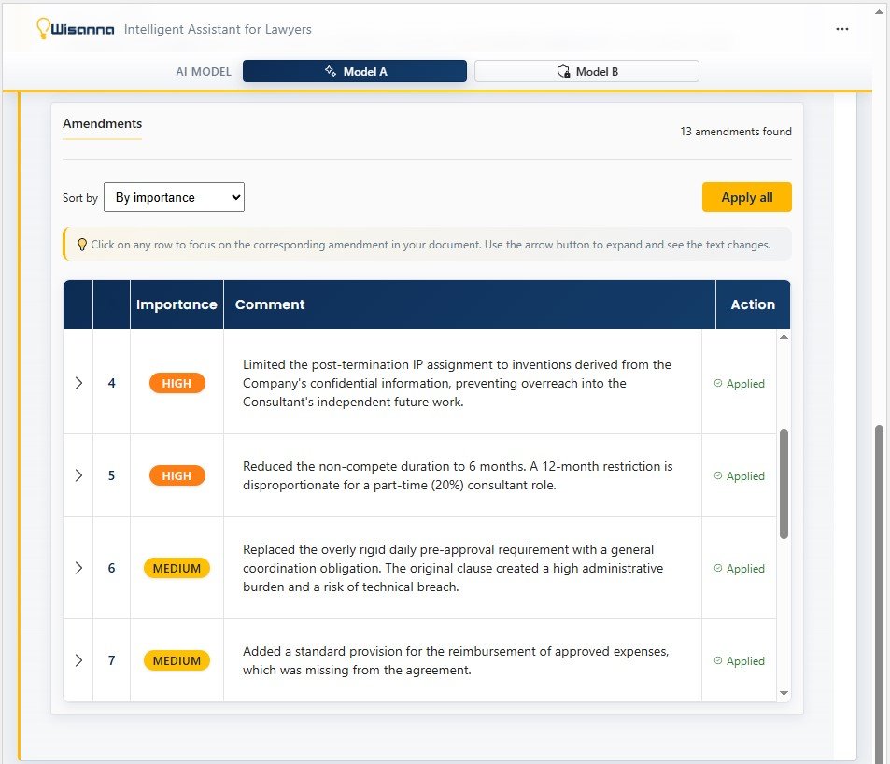Click the Applied check icon for amendment 6

click(717, 569)
